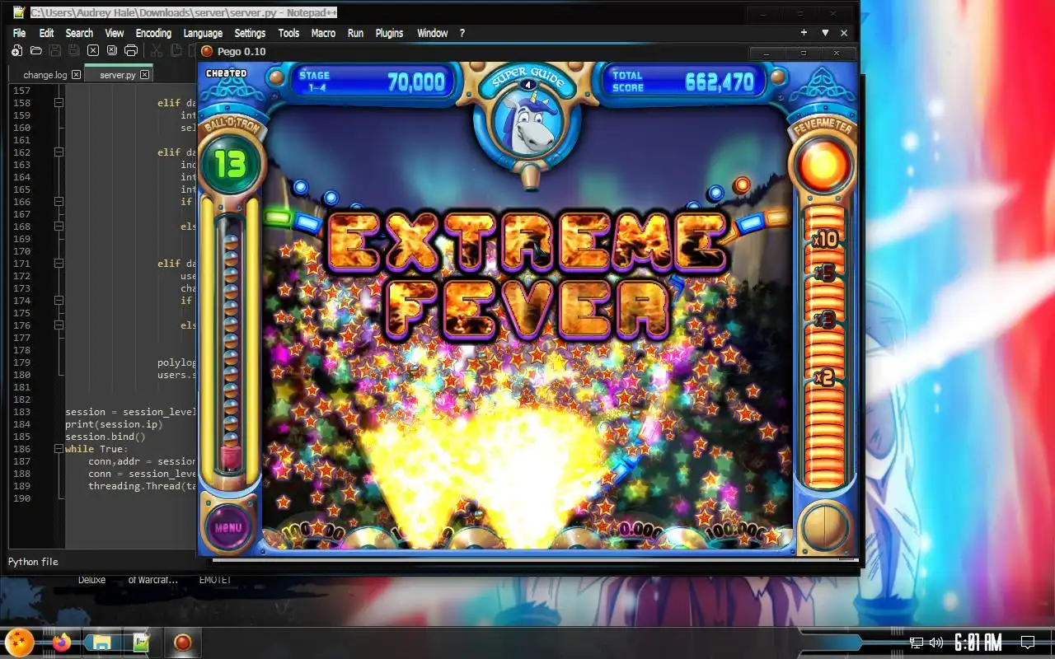The width and height of the screenshot is (1055, 659).
Task: Open the Dragon Ball Start button
Action: pyautogui.click(x=21, y=642)
